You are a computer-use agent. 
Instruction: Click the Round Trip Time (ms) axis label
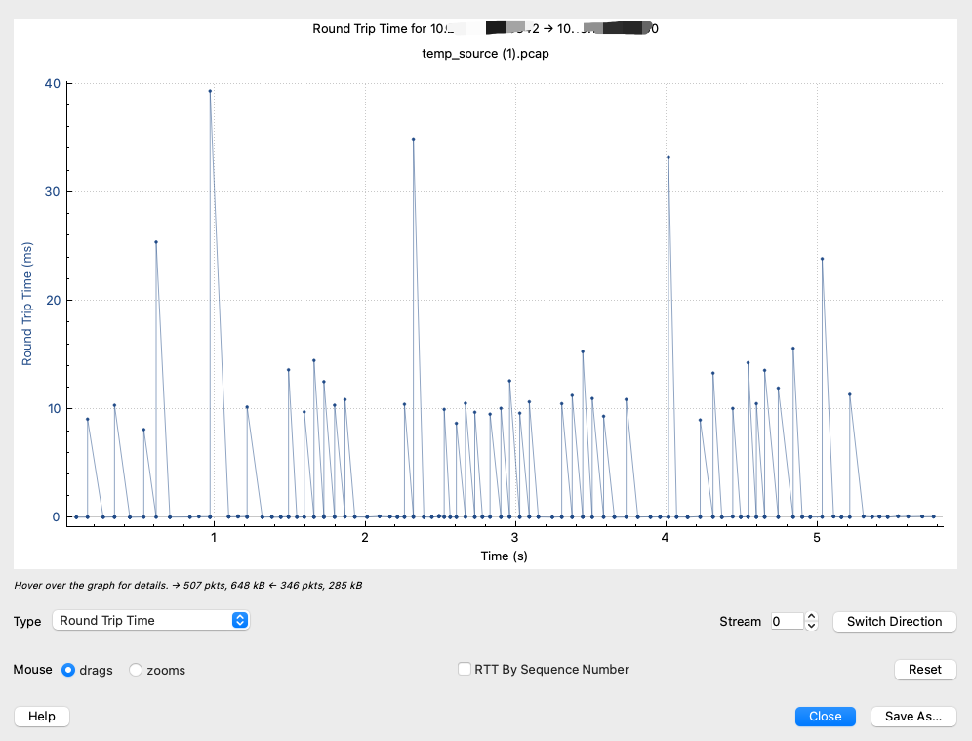(27, 305)
